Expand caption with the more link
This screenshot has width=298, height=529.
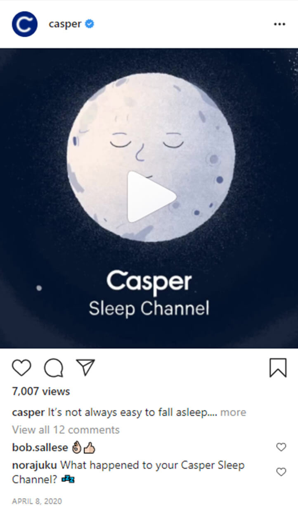233,412
